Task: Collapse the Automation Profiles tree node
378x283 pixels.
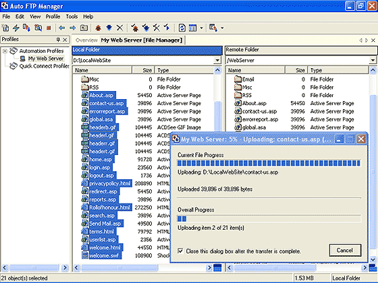Action: pyautogui.click(x=5, y=51)
